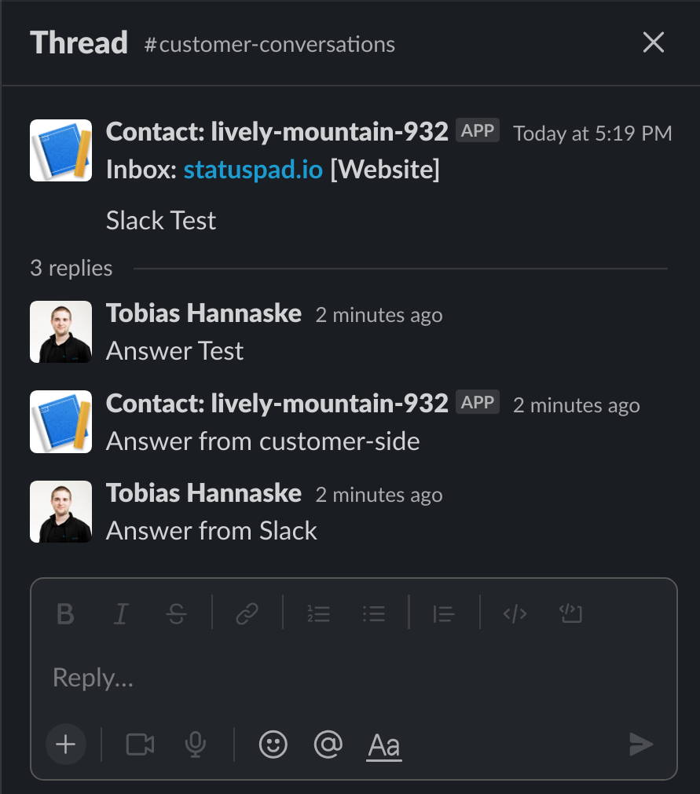Apply italic formatting

coord(120,614)
